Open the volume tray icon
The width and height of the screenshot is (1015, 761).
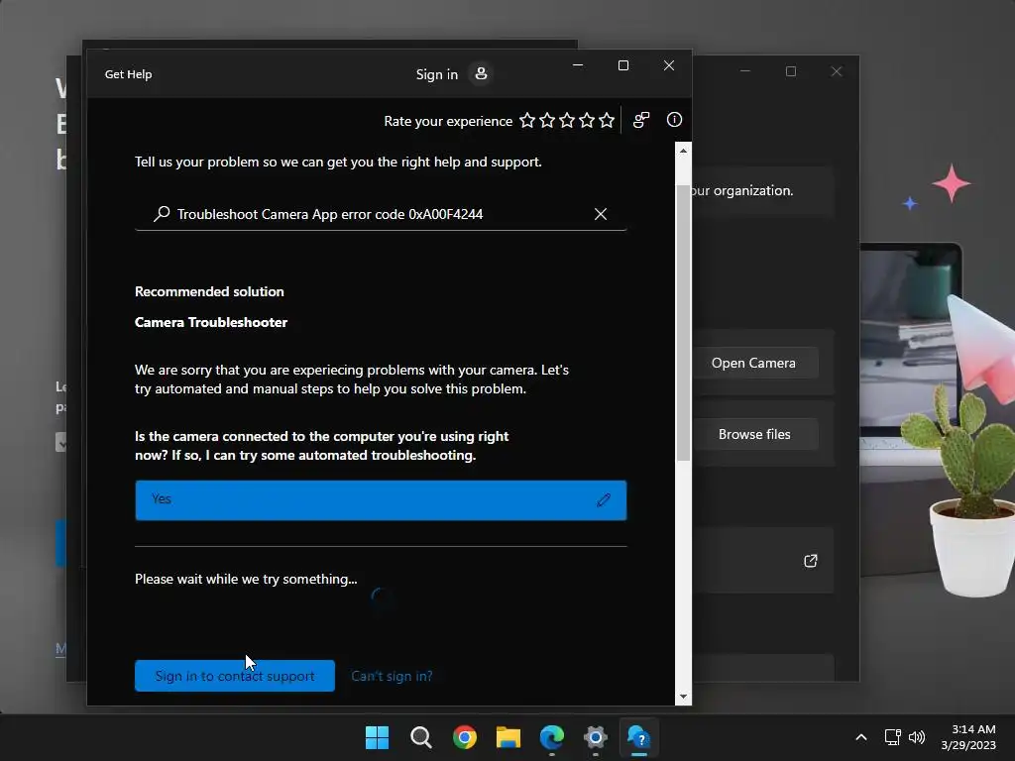917,737
